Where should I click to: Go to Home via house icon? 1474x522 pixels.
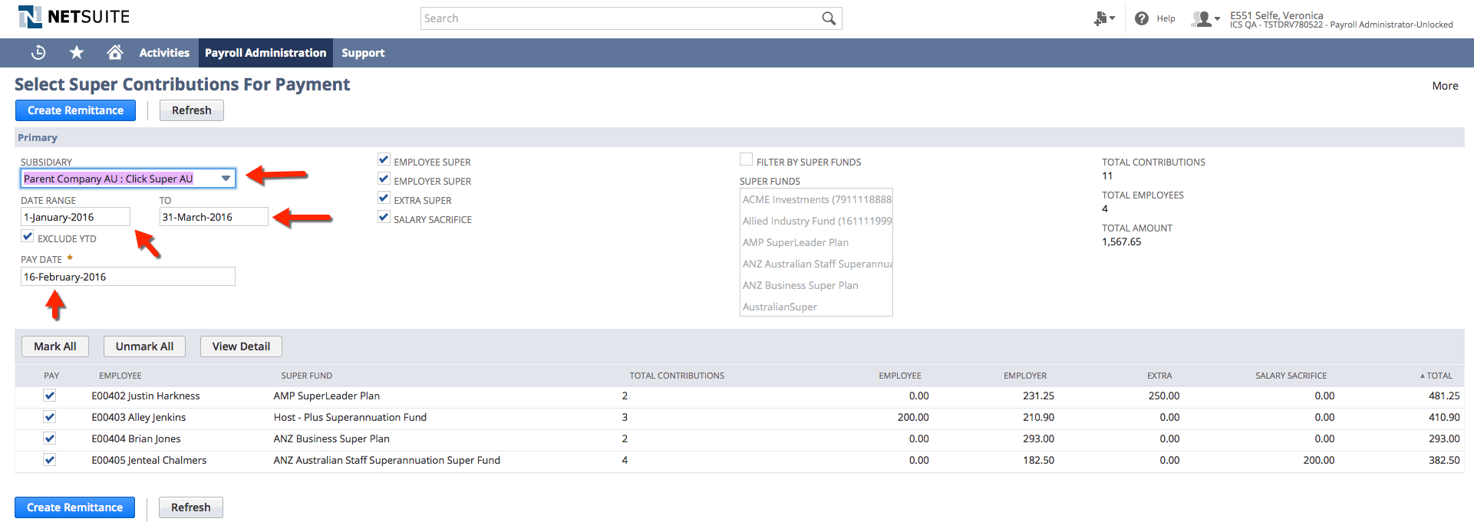(115, 52)
